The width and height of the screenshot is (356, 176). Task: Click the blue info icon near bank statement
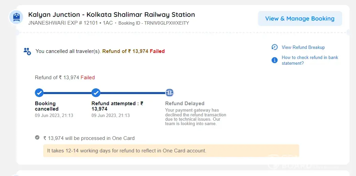275,60
